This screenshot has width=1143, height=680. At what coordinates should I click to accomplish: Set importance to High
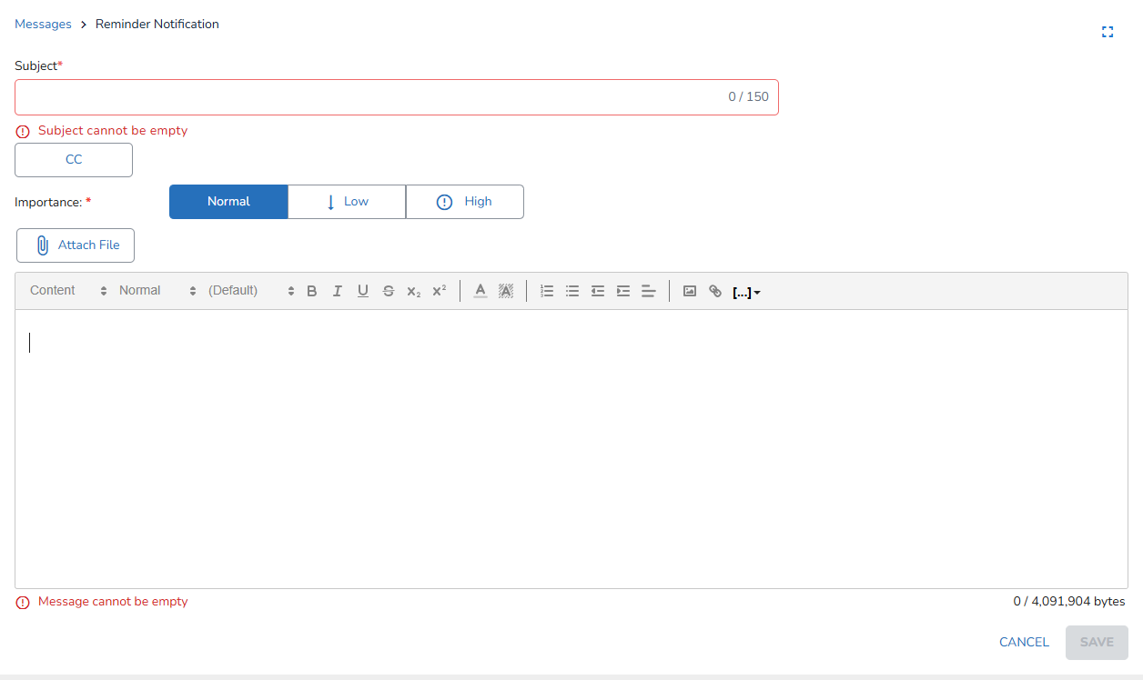pos(465,202)
